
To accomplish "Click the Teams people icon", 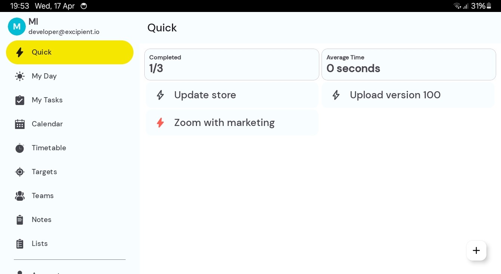I will pos(20,196).
